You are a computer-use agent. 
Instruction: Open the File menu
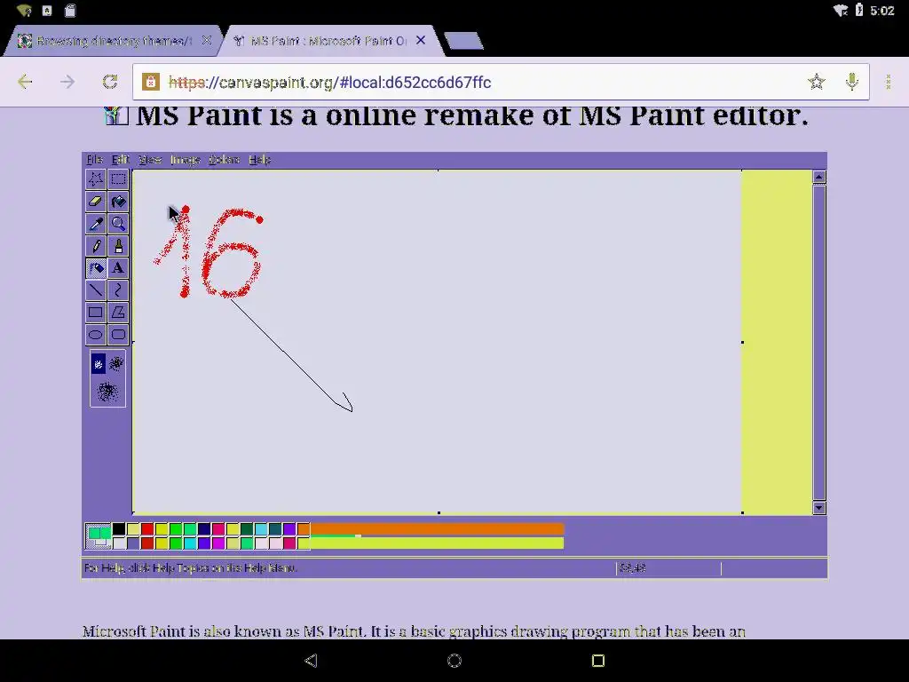click(94, 160)
